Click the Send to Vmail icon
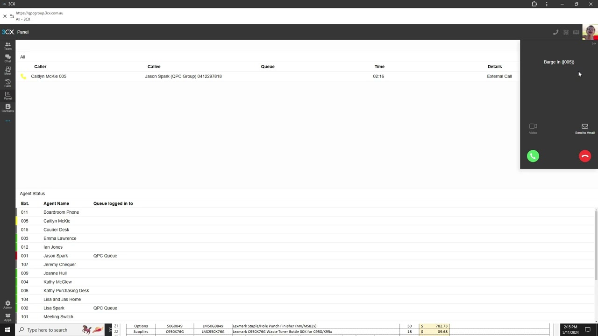 point(584,128)
